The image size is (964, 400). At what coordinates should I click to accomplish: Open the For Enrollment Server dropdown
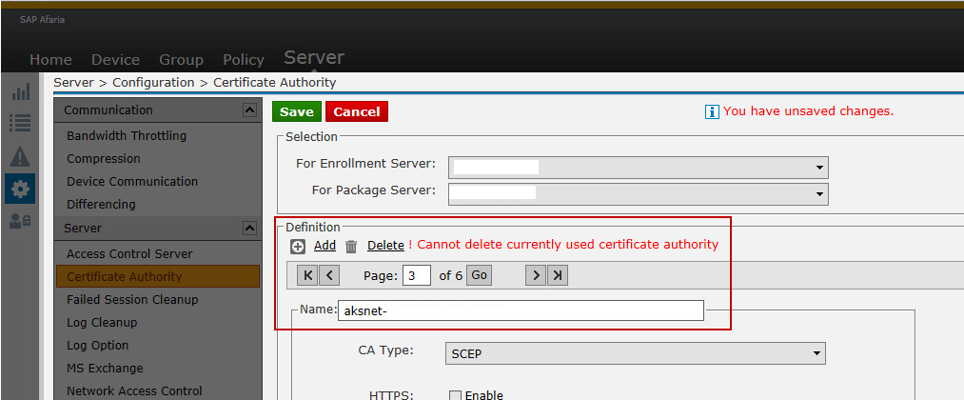639,168
